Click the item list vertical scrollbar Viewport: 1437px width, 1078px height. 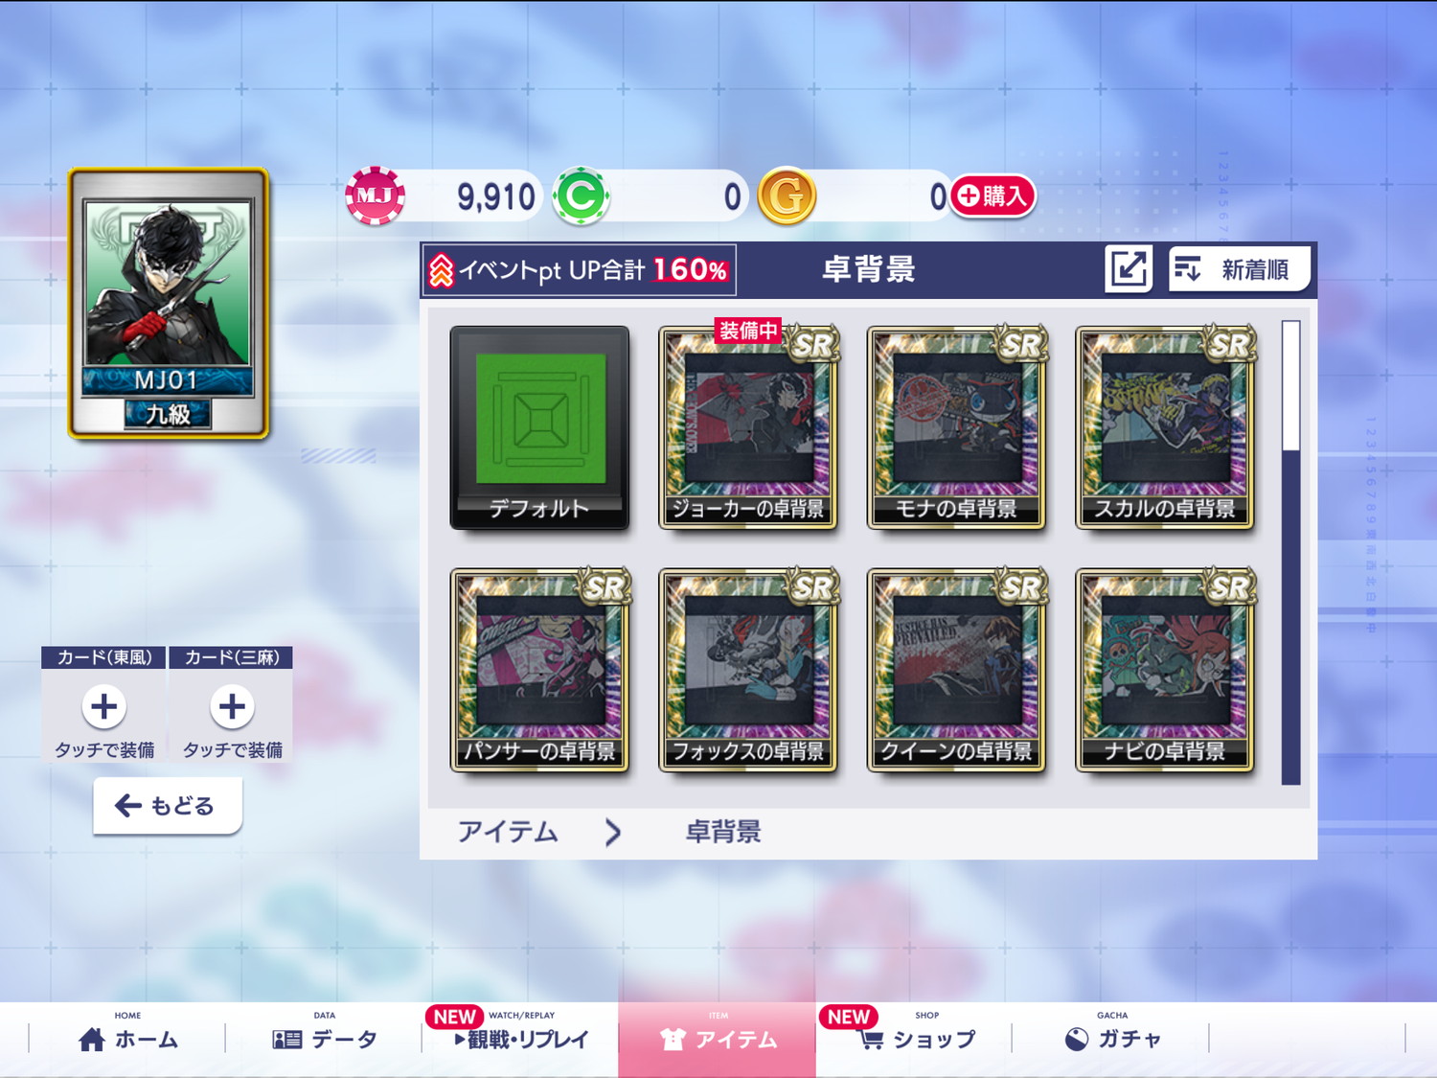tap(1290, 553)
